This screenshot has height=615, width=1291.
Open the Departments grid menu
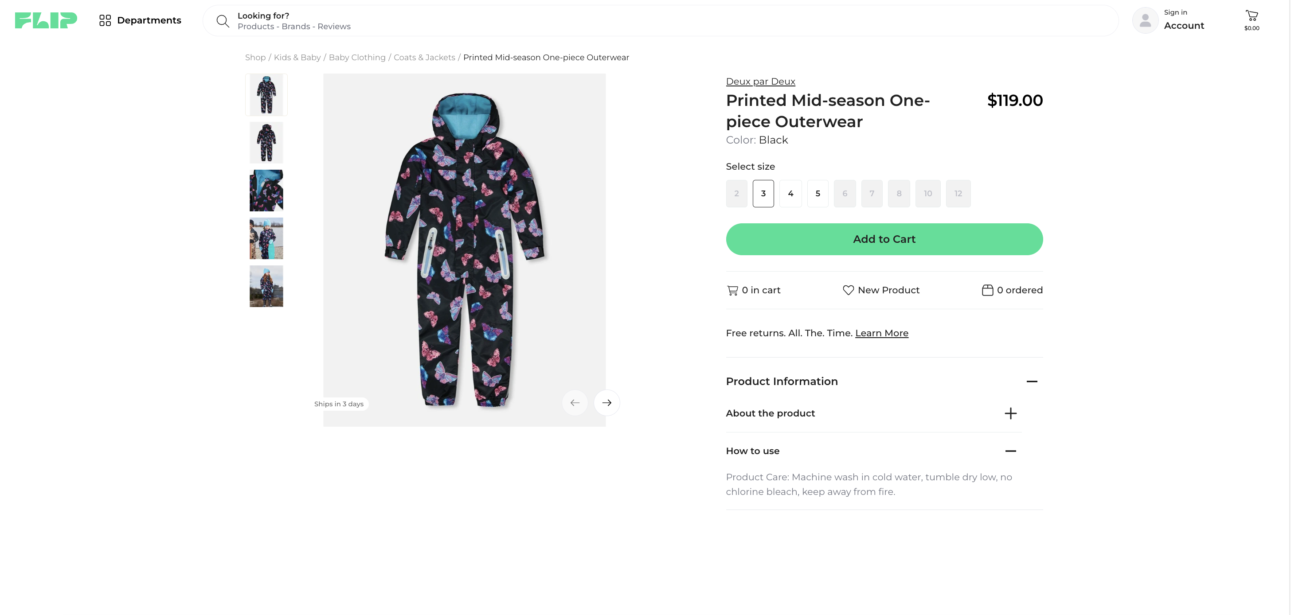[105, 20]
